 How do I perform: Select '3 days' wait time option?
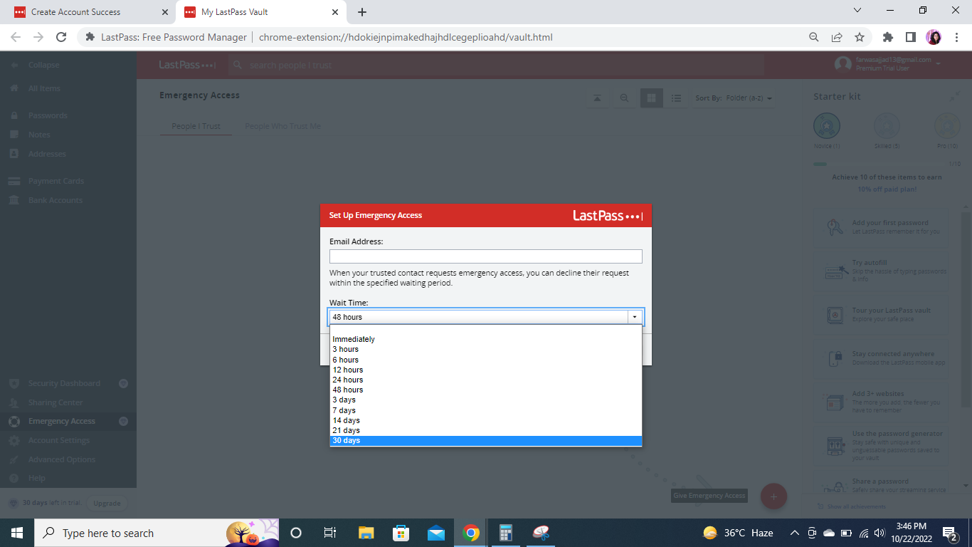[x=485, y=400]
